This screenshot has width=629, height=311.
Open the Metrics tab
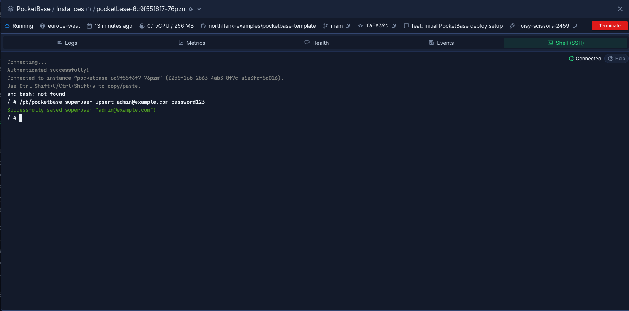[192, 43]
